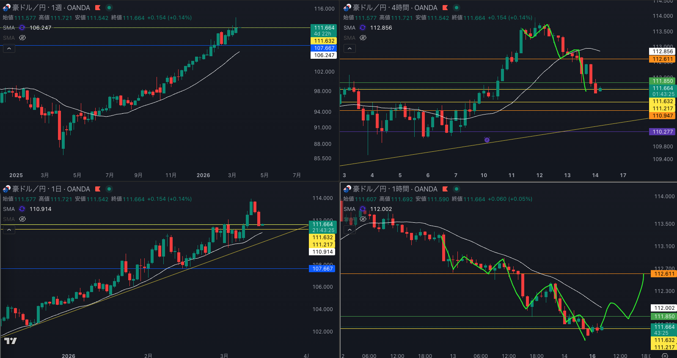Click the red flag icon on the weekly chart
This screenshot has height=358, width=677.
click(x=98, y=8)
